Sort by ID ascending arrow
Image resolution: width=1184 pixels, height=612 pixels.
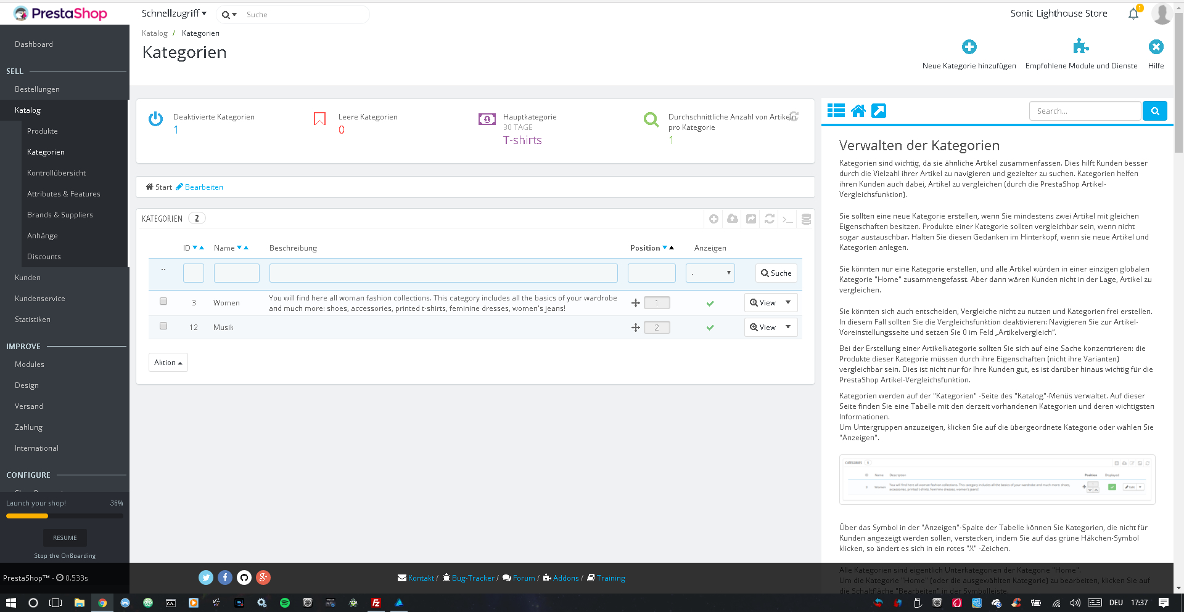point(202,248)
